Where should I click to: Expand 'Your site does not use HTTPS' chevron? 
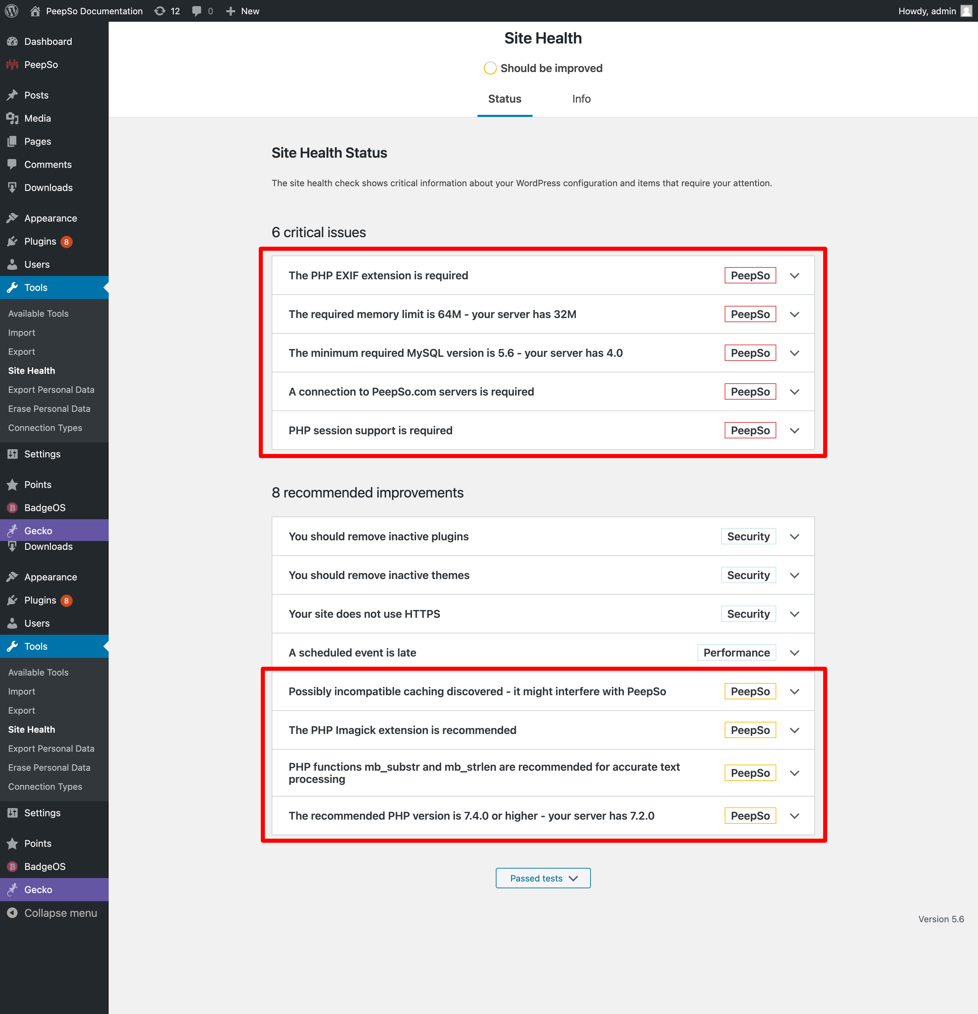pyautogui.click(x=795, y=614)
